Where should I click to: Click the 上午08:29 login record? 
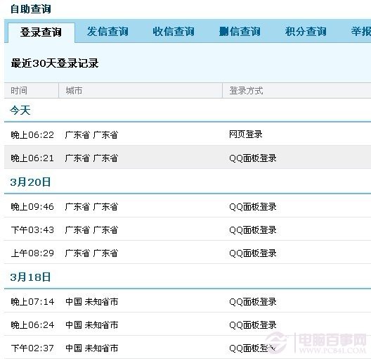pos(188,253)
